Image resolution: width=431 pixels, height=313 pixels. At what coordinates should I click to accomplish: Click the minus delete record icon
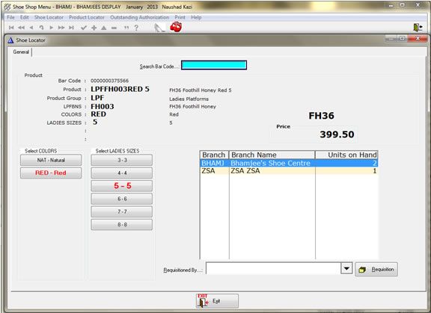tap(114, 28)
